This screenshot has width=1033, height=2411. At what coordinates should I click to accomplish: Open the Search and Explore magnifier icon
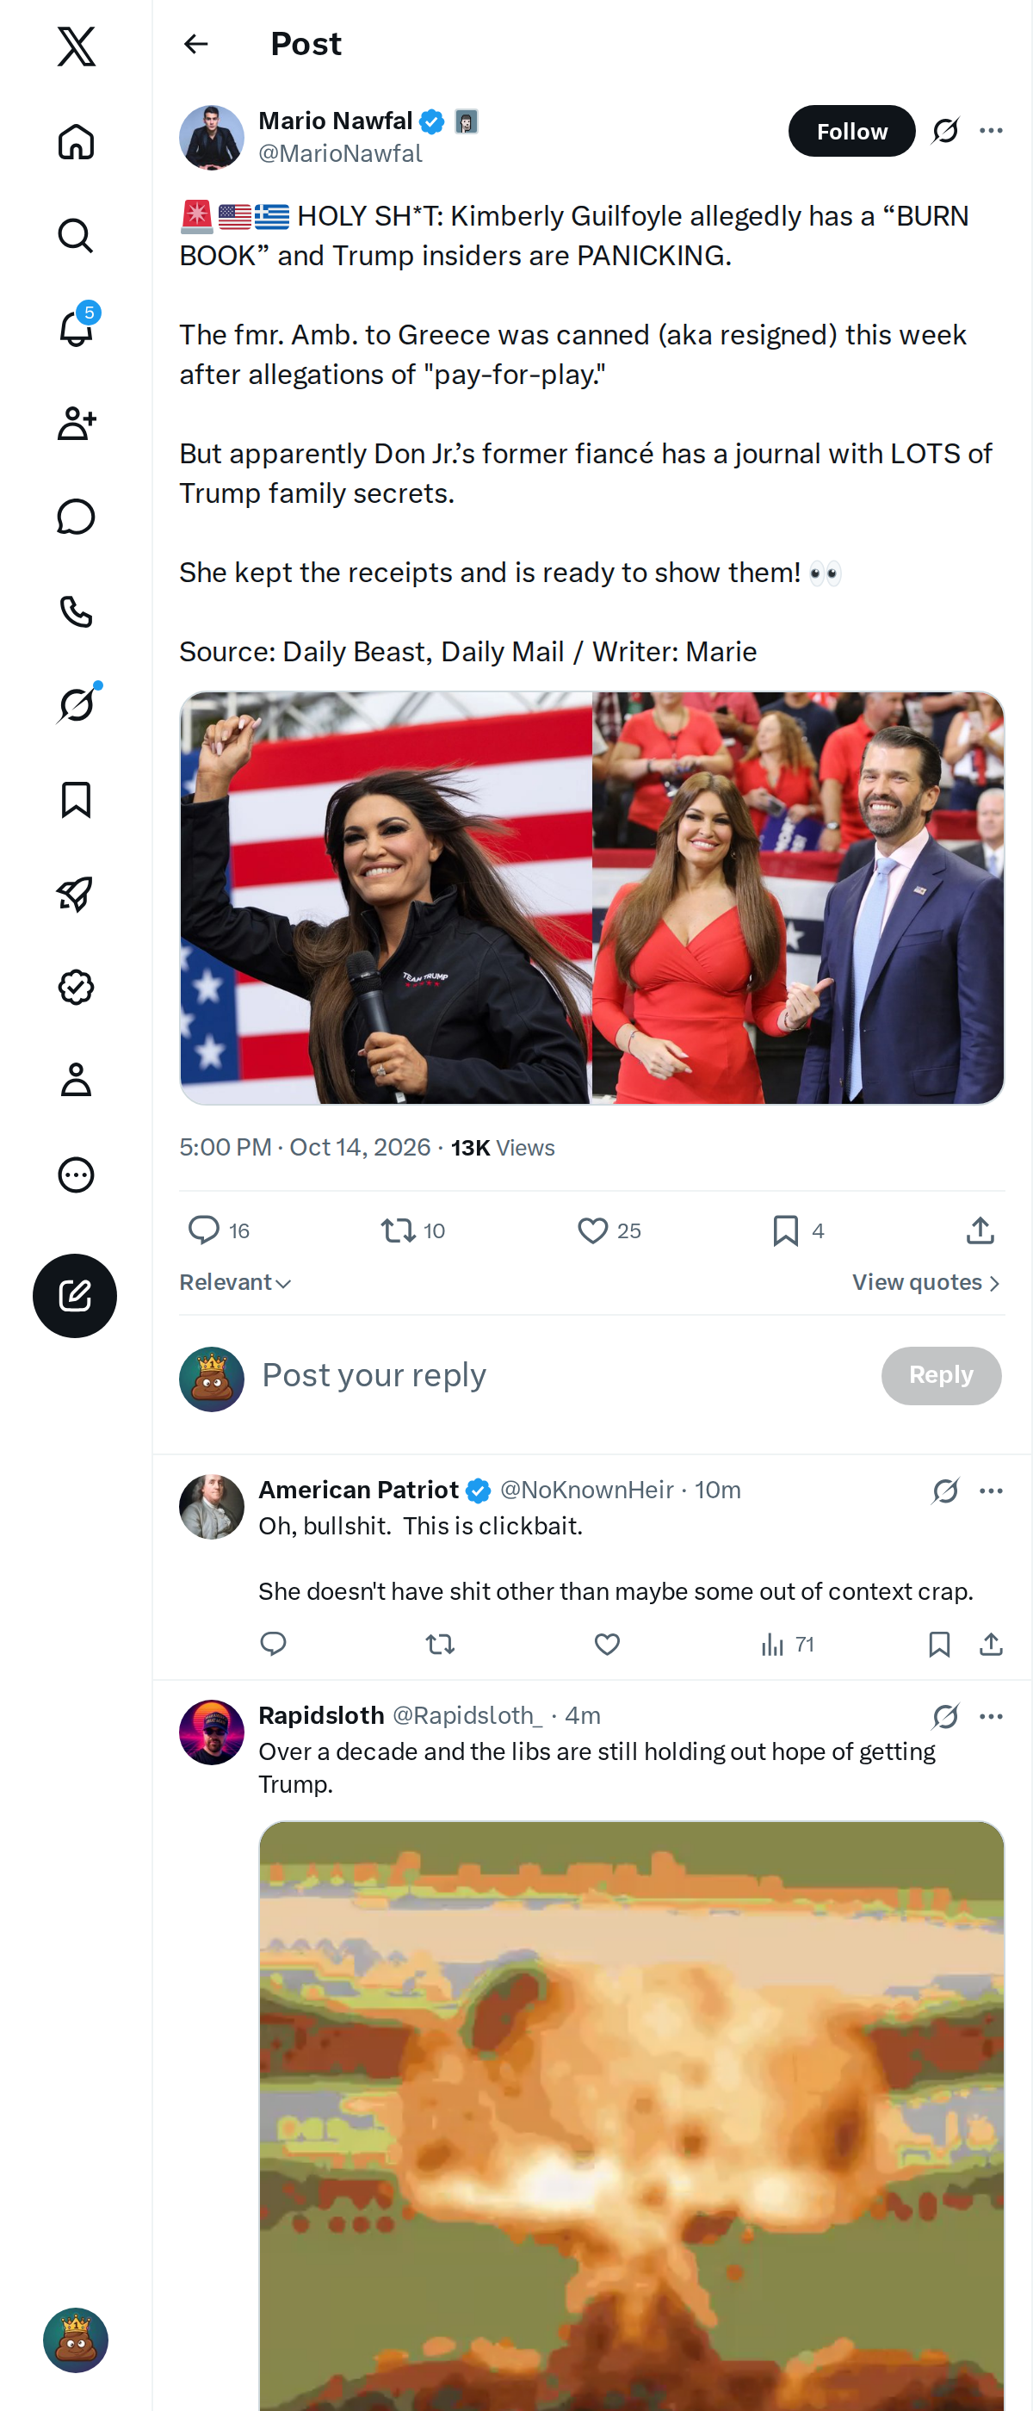(x=77, y=235)
